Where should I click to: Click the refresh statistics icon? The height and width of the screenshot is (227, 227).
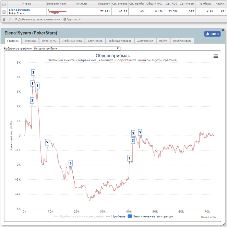(x=10, y=19)
